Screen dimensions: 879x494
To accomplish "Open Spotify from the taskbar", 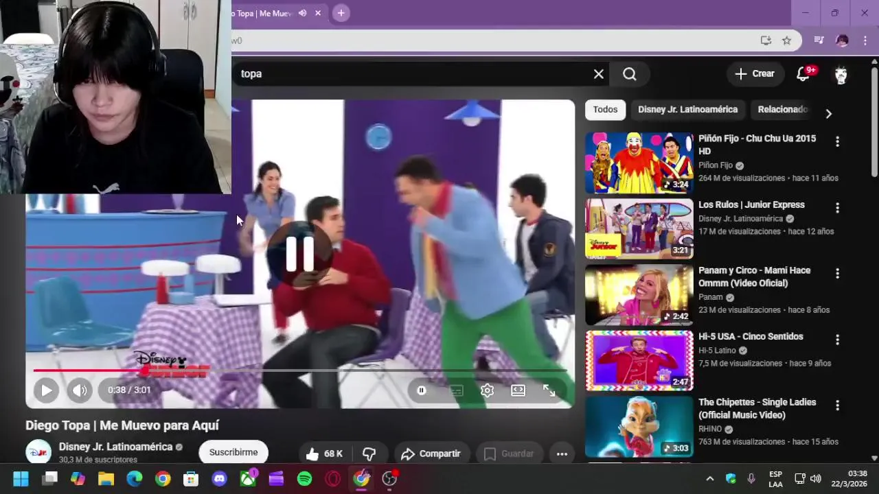I will pyautogui.click(x=304, y=479).
